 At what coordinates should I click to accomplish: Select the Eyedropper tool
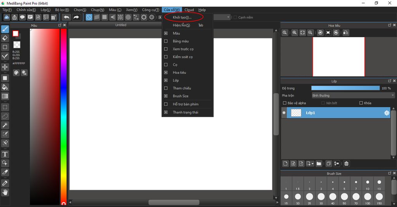[x=5, y=183]
